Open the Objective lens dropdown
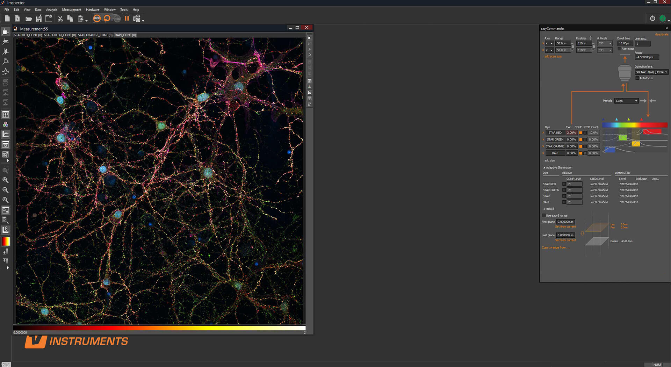The height and width of the screenshot is (367, 671). [651, 72]
